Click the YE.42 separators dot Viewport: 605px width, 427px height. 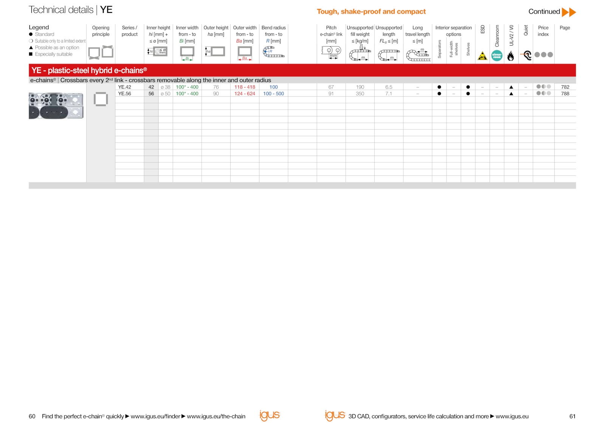pyautogui.click(x=439, y=87)
